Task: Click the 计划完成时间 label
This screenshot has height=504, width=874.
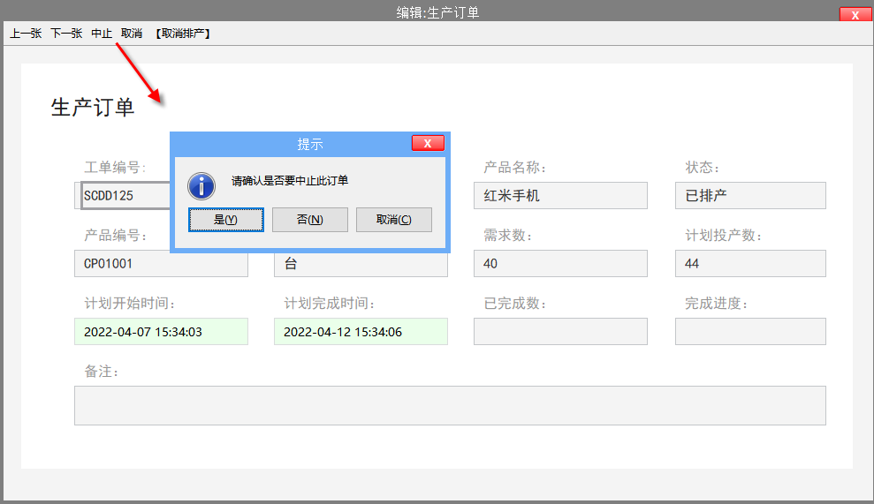Action: (x=329, y=304)
